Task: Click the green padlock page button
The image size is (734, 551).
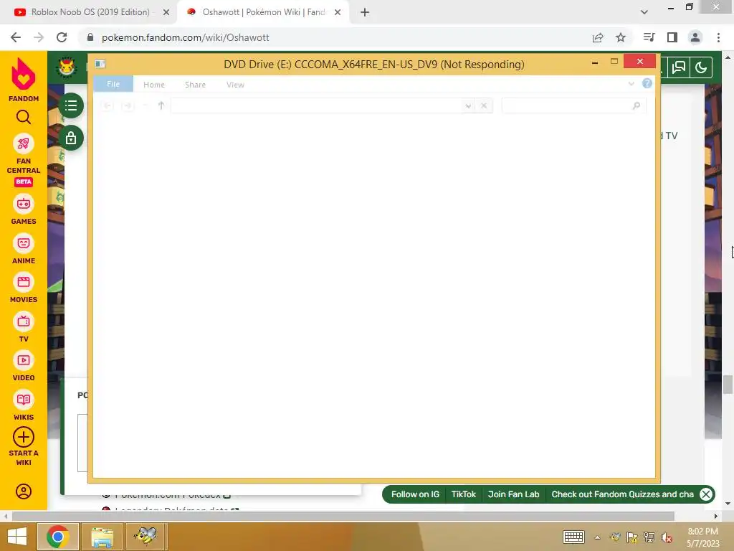Action: pyautogui.click(x=71, y=138)
